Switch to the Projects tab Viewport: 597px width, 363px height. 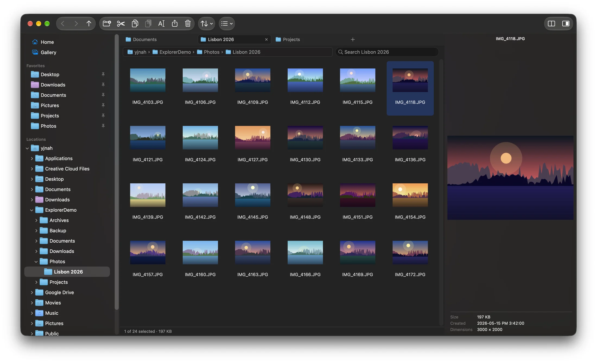[309, 40]
